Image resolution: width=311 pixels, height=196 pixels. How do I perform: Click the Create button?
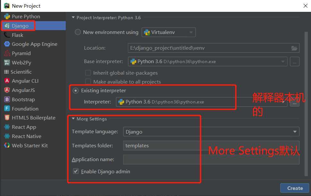[x=295, y=188]
